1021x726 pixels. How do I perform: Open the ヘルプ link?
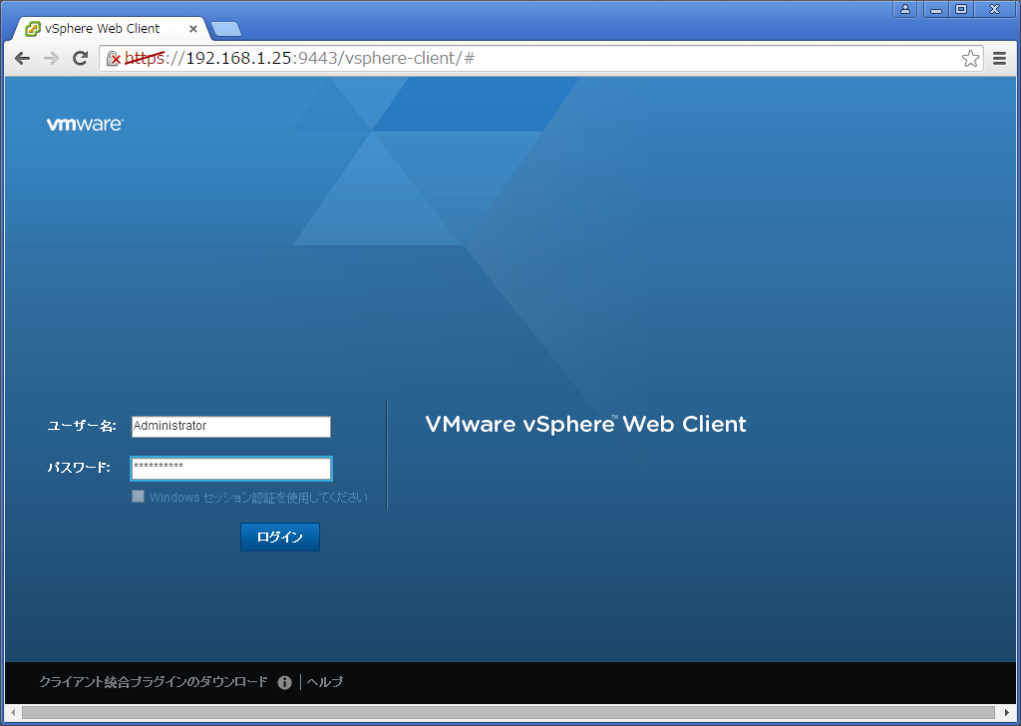pyautogui.click(x=324, y=682)
